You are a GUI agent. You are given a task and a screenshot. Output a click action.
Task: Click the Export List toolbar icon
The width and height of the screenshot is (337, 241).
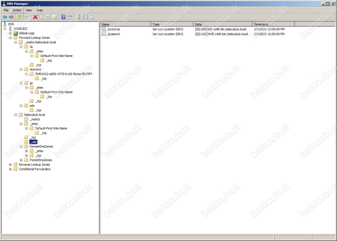pos(55,17)
